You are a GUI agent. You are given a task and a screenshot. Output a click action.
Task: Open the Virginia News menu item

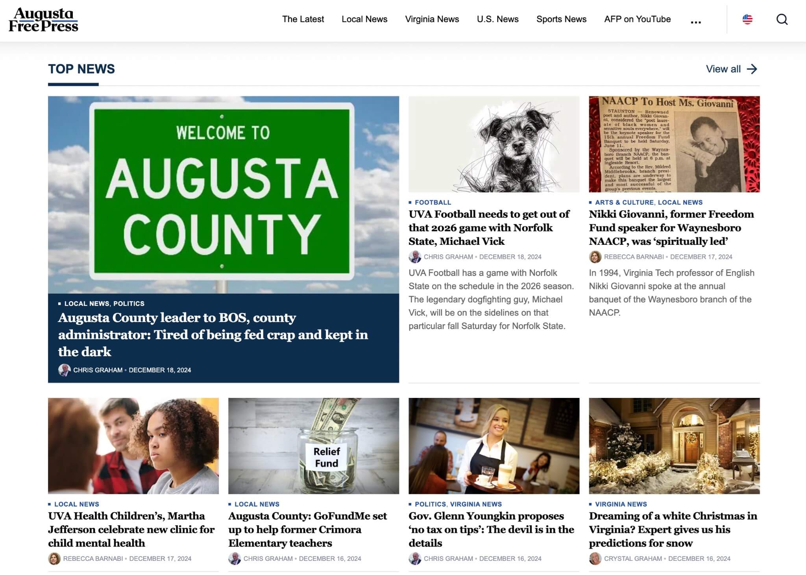tap(432, 19)
